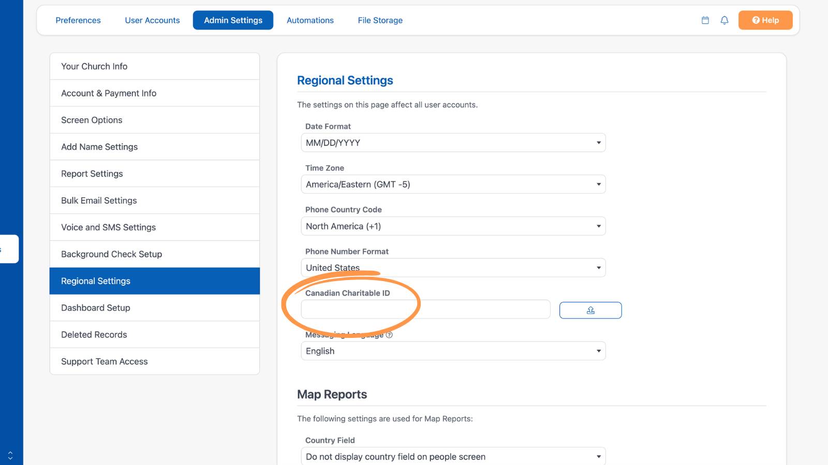Open notifications bell icon
Screen dimensions: 828x465
point(724,20)
